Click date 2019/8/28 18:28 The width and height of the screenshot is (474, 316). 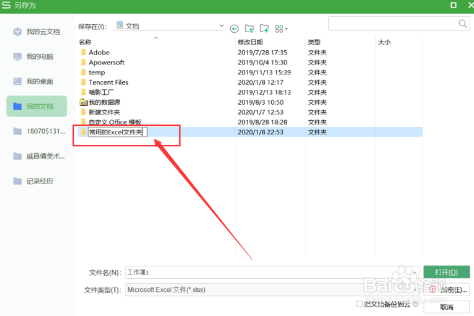pyautogui.click(x=262, y=122)
